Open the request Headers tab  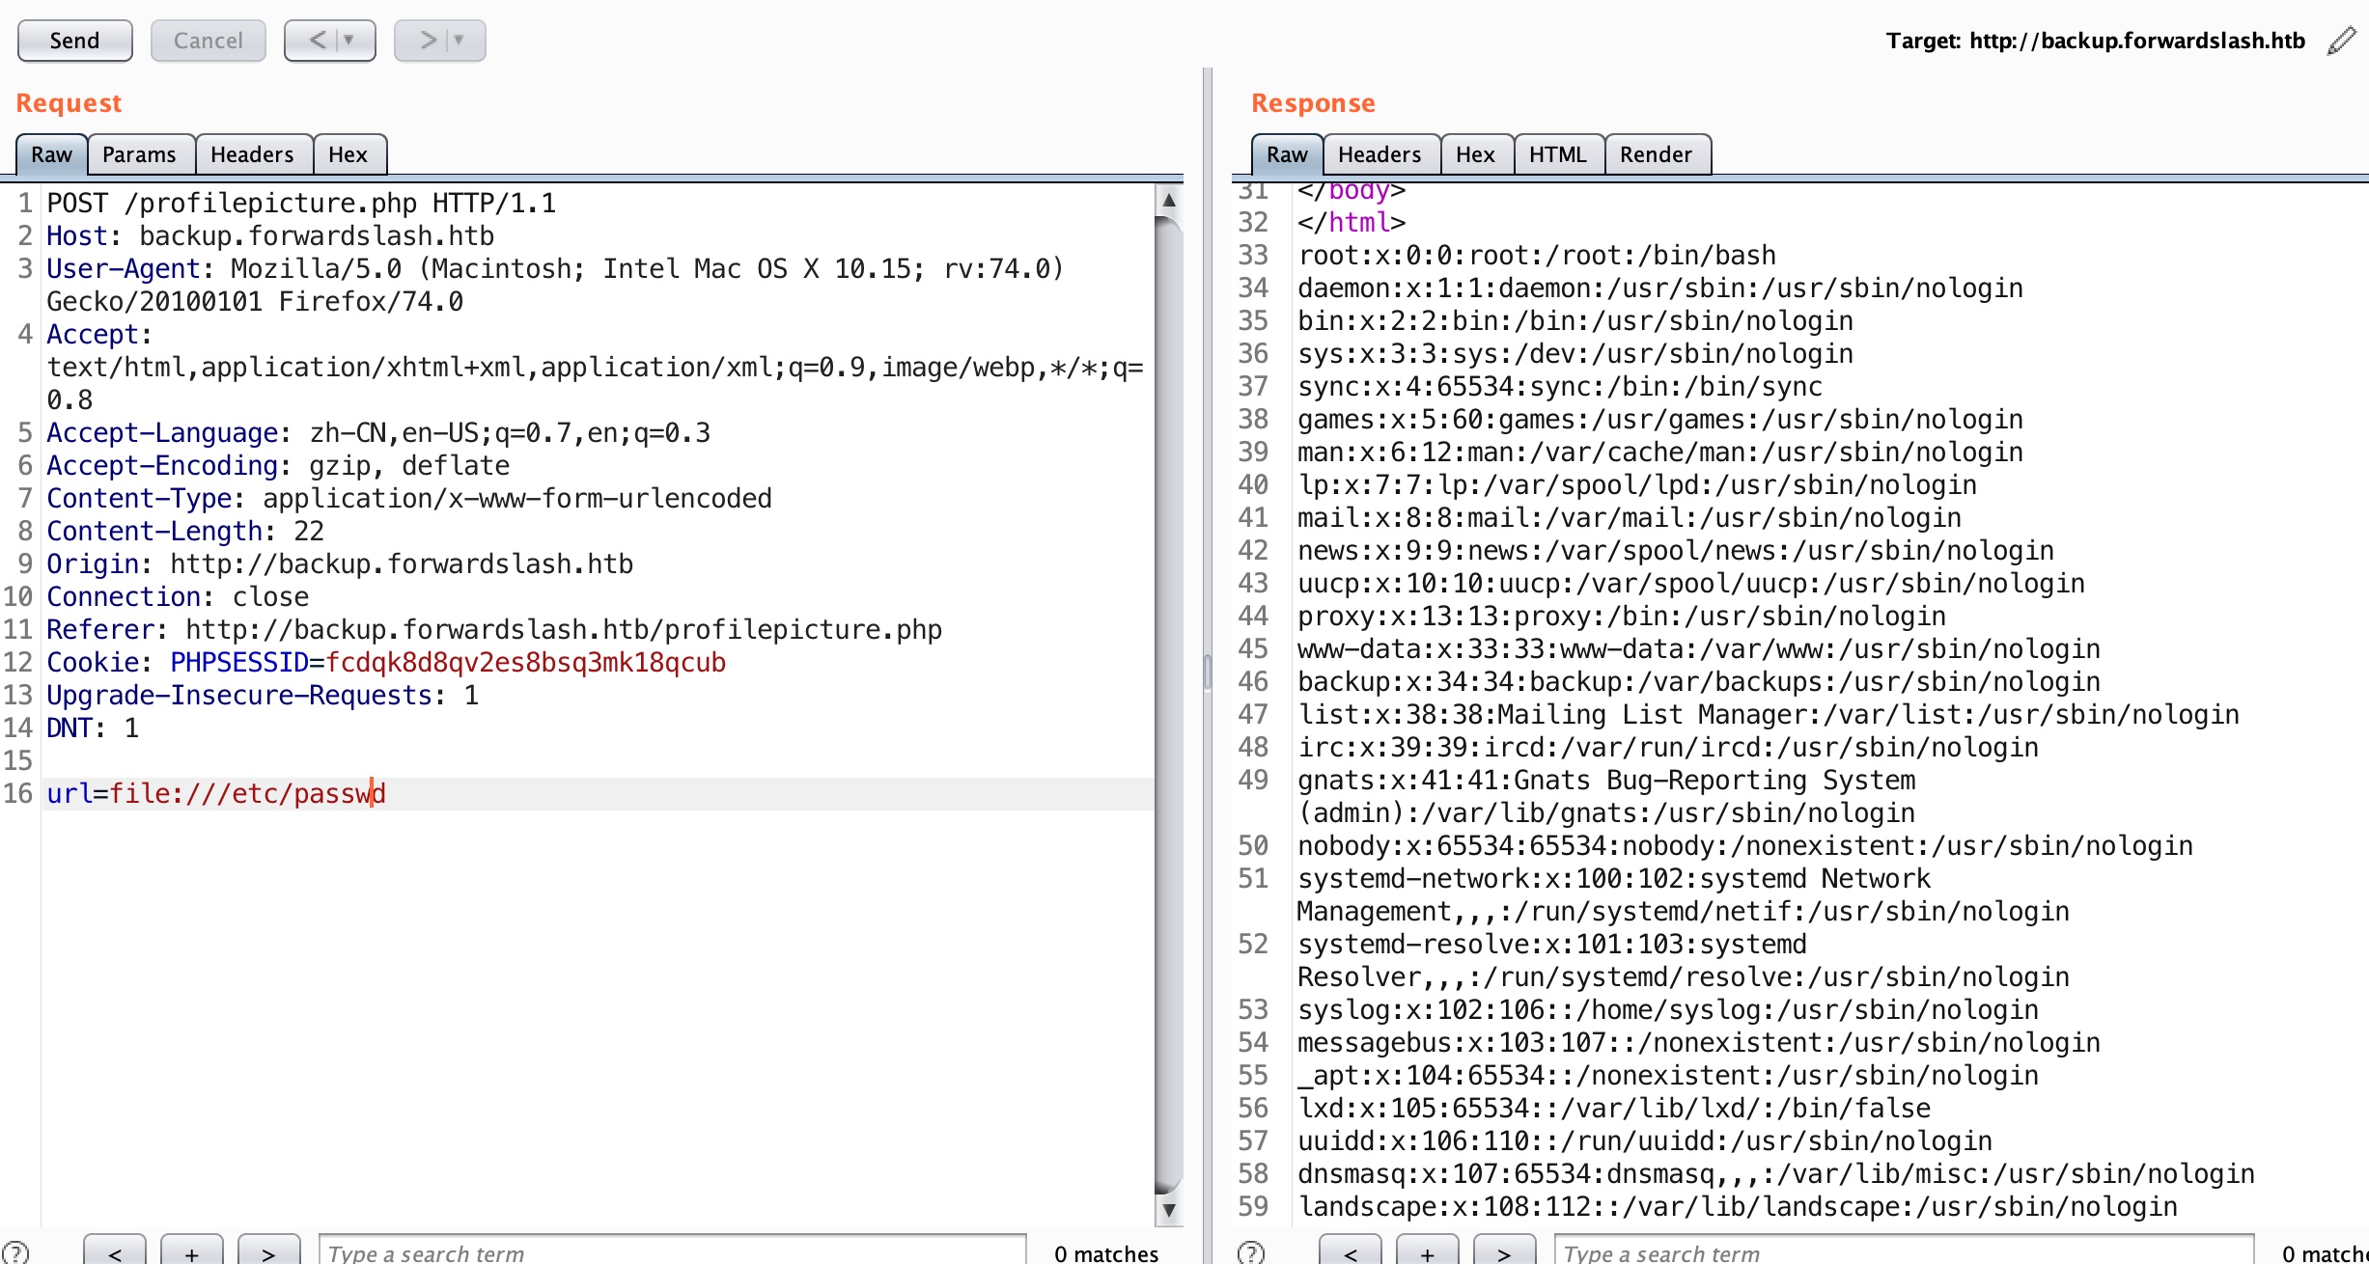click(x=252, y=154)
